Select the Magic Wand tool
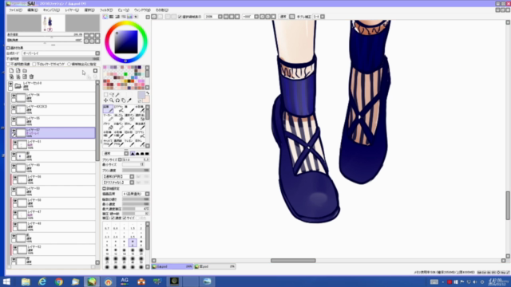Viewport: 511px width, 287px height. point(117,95)
